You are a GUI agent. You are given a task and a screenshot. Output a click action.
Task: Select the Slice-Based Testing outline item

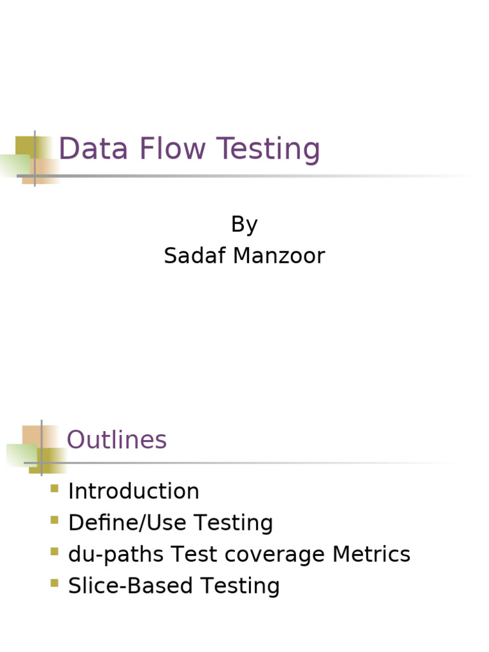[x=174, y=586]
